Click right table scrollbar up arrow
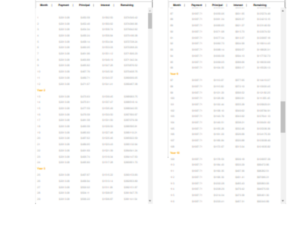 click(283, 11)
